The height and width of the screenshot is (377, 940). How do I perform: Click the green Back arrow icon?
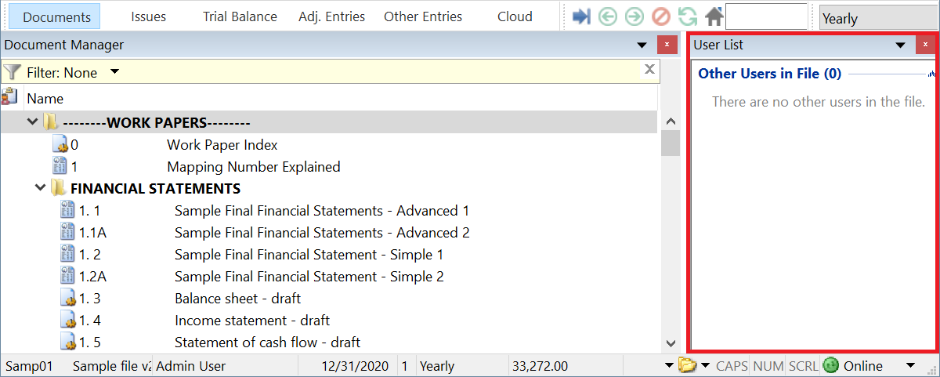(607, 16)
